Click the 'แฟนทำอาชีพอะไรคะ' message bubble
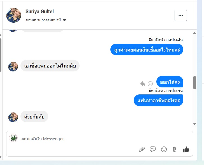204x165 pixels. coord(158,100)
